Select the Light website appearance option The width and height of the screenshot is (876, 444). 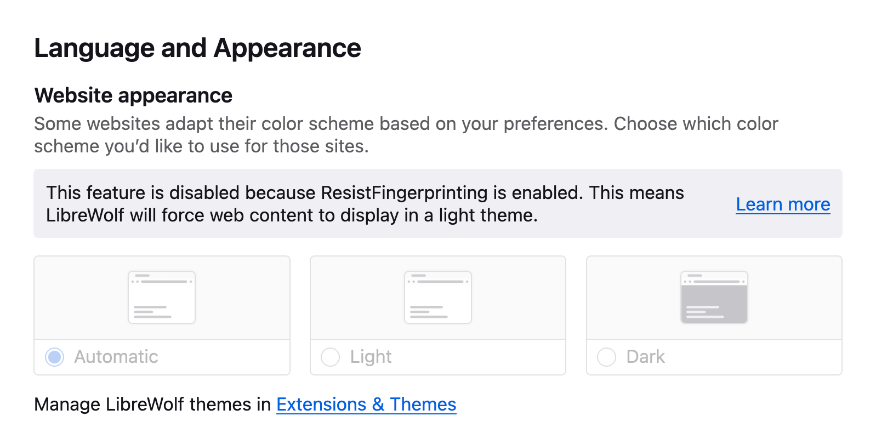[331, 357]
